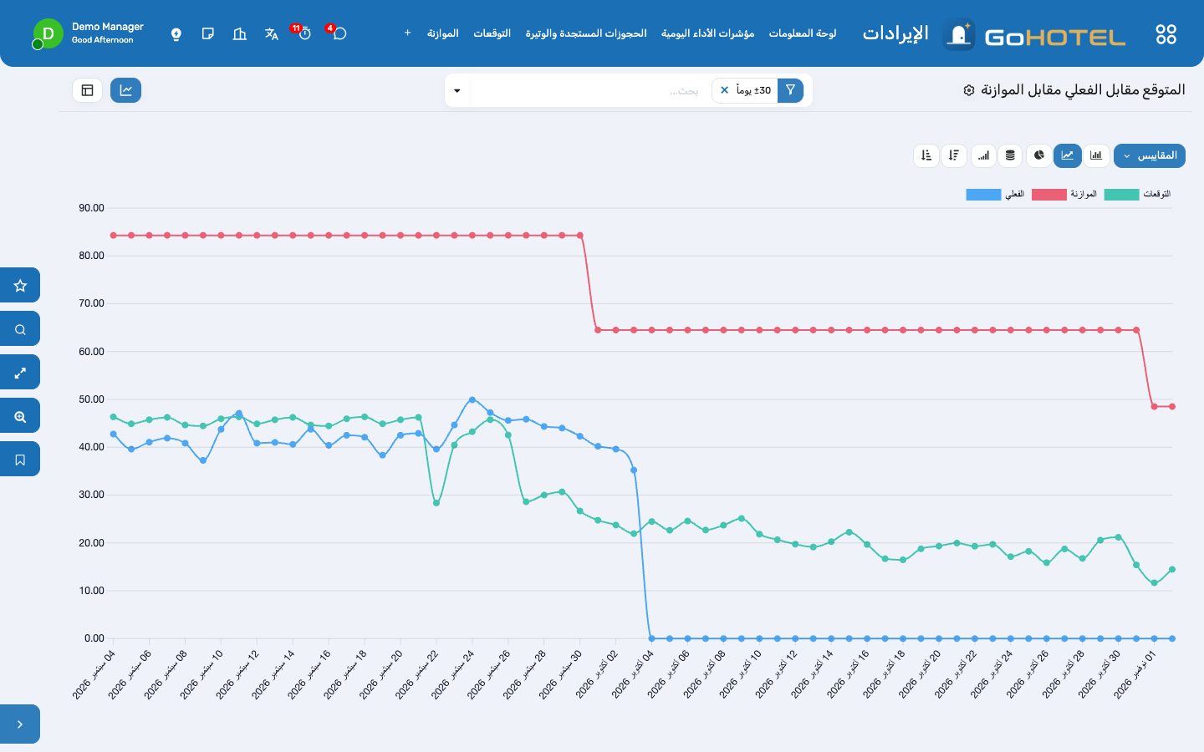Open the Demo Manager user menu
Viewport: 1204px width, 752px height.
click(x=88, y=33)
